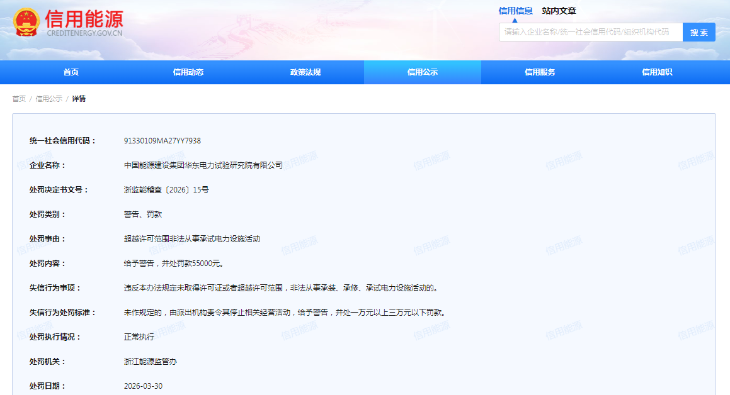Open 首页 in the navigation bar
This screenshot has height=395, width=730.
coord(71,72)
